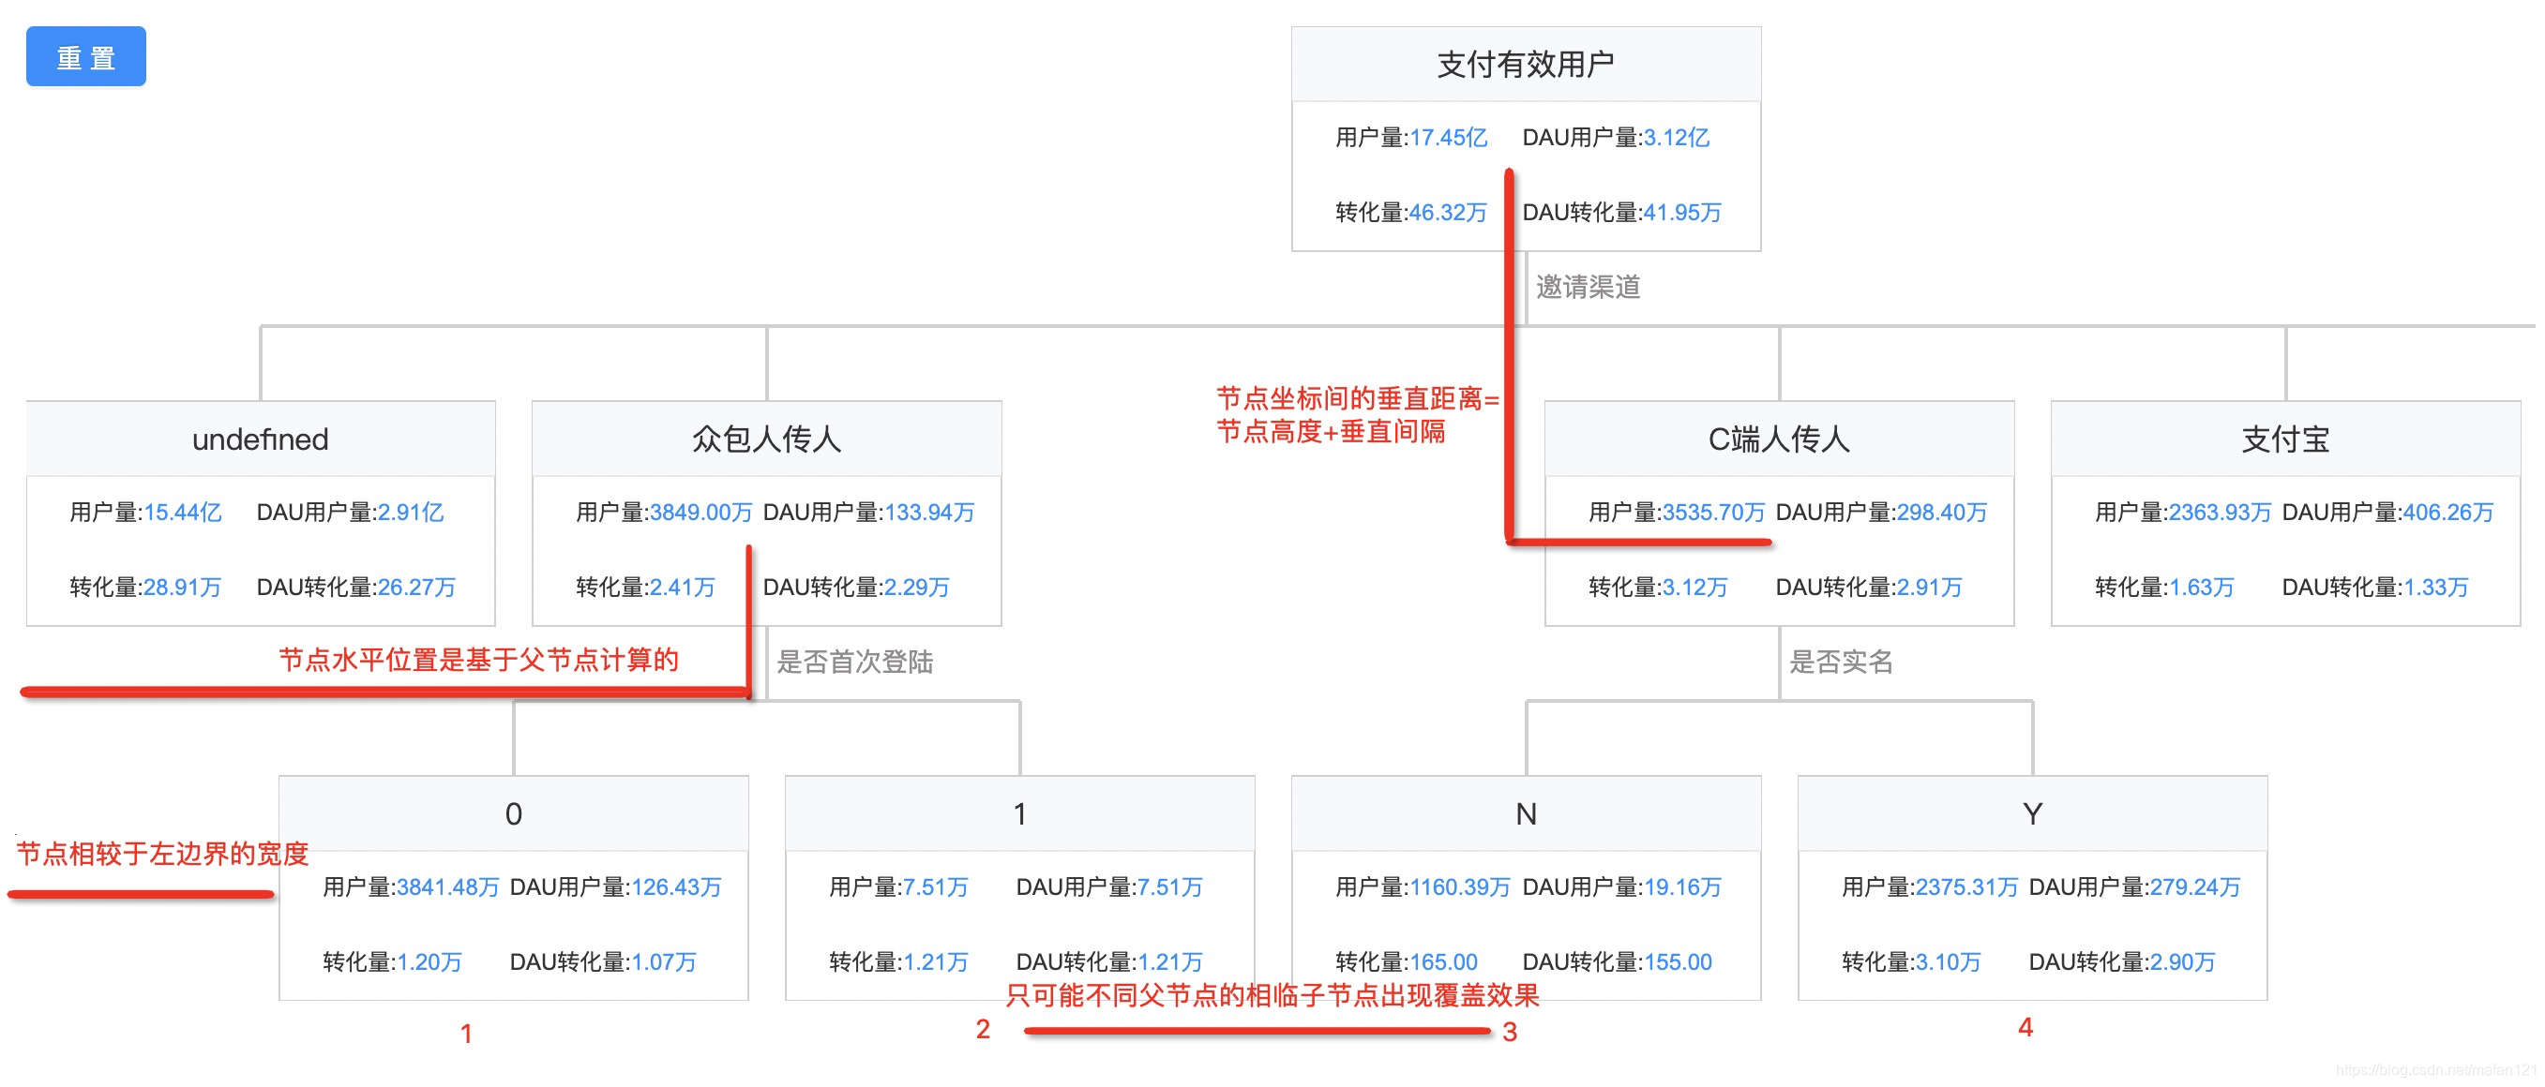Click root DAU转化量 value 41.95万
The height and width of the screenshot is (1087, 2545).
point(1682,213)
